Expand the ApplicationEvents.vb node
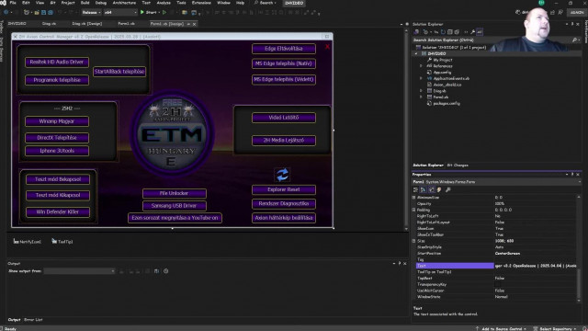Screen dimensions: 588x331 point(421,78)
